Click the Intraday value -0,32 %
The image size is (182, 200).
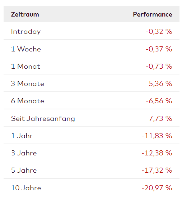(x=159, y=32)
